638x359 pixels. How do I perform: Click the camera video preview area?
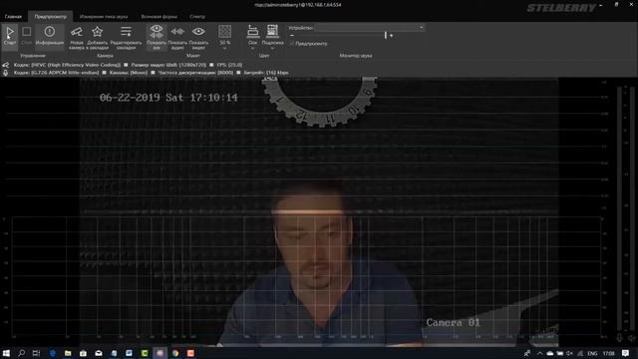[x=319, y=211]
